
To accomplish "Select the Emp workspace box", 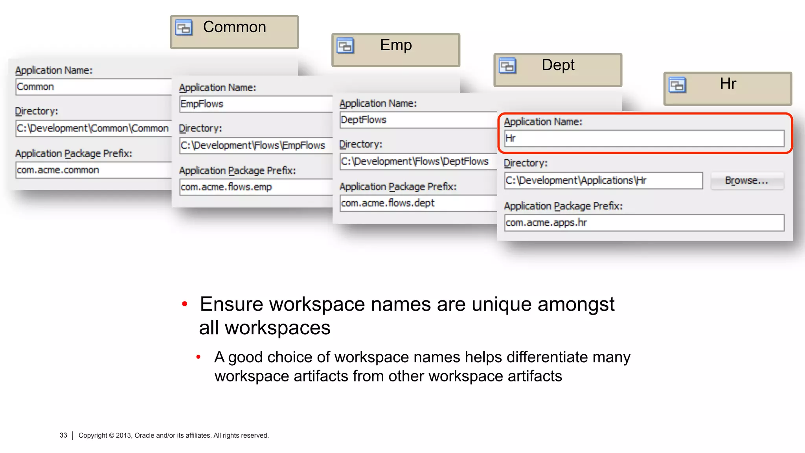I will point(396,50).
